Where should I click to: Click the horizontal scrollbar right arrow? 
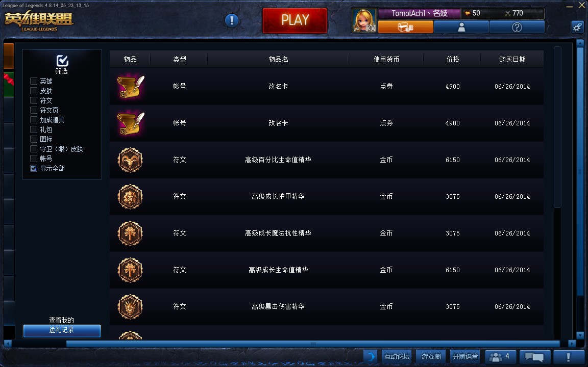572,344
